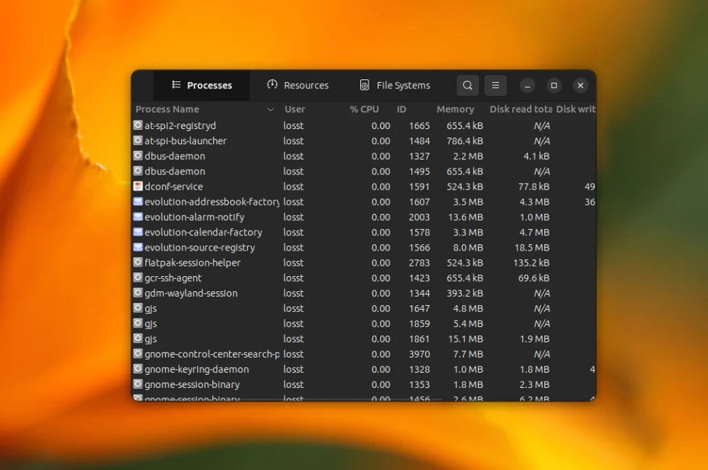Switch to the Resources tab

pos(298,86)
